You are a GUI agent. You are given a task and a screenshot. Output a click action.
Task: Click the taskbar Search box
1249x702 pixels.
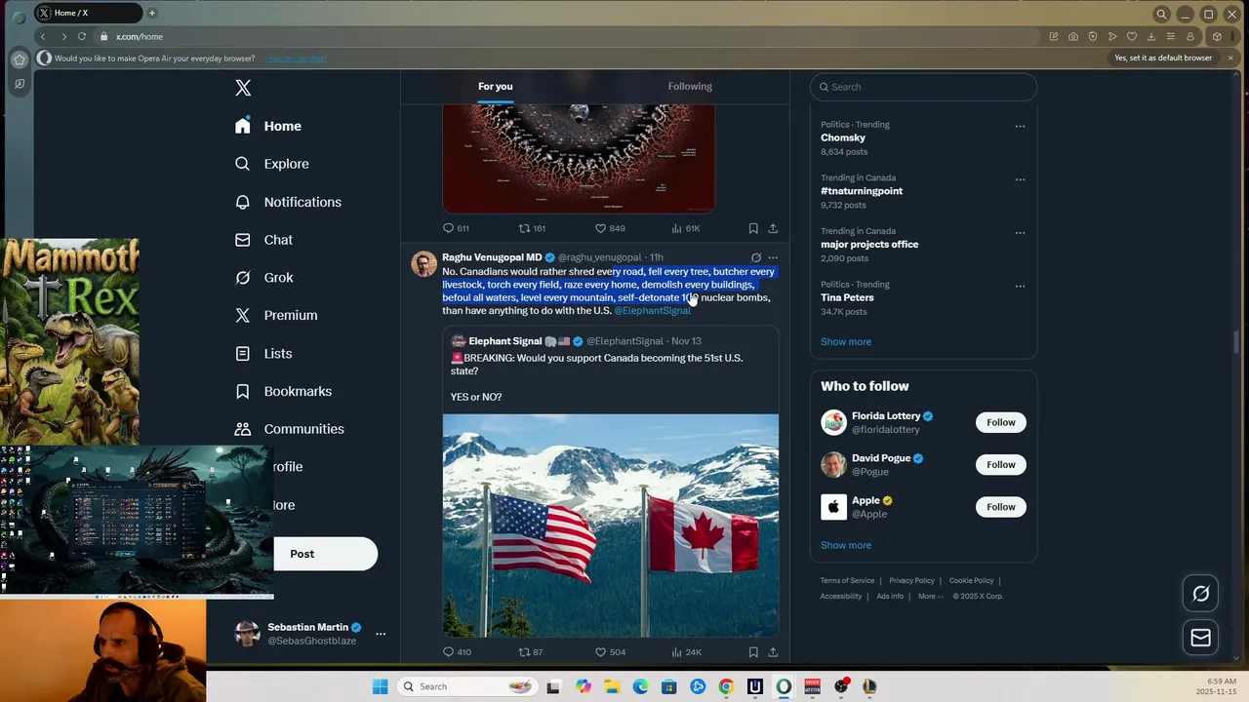click(x=467, y=686)
